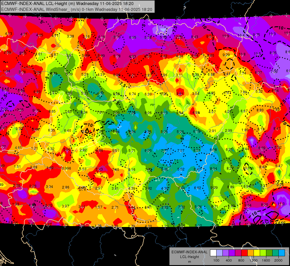Click the wind shear value 6.74
The image size is (290, 266).
pyautogui.click(x=132, y=94)
